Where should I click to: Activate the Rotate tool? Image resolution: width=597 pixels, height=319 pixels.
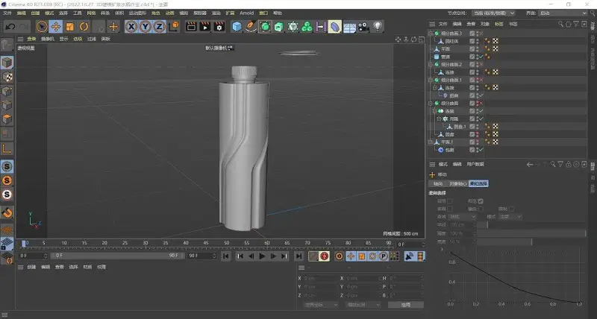point(84,27)
